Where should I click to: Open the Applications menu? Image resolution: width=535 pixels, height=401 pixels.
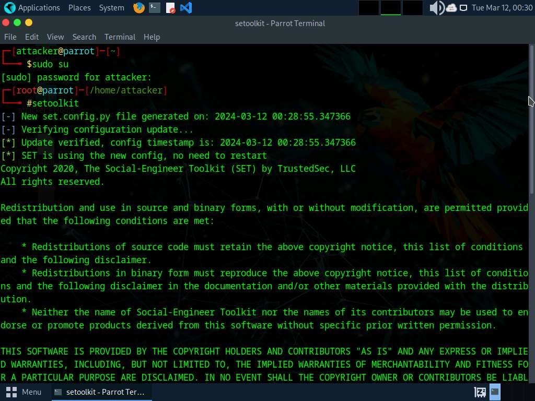tap(32, 8)
